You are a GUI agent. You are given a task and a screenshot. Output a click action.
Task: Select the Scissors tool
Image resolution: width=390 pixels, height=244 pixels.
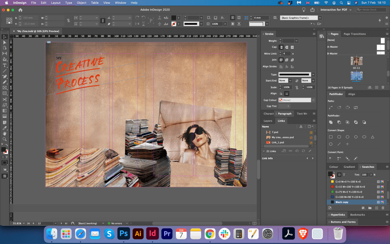(5, 100)
